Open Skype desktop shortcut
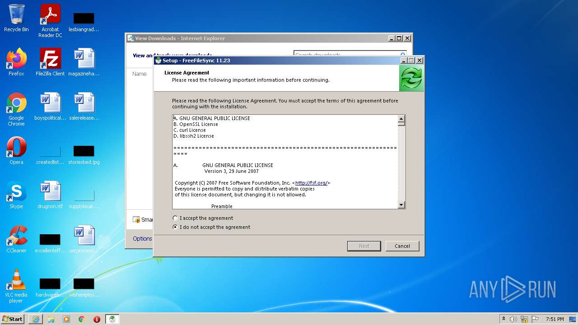The image size is (578, 325). point(16,195)
